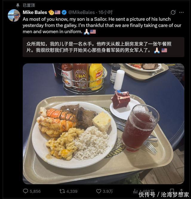Click the 4,339 reposts count

72,191
